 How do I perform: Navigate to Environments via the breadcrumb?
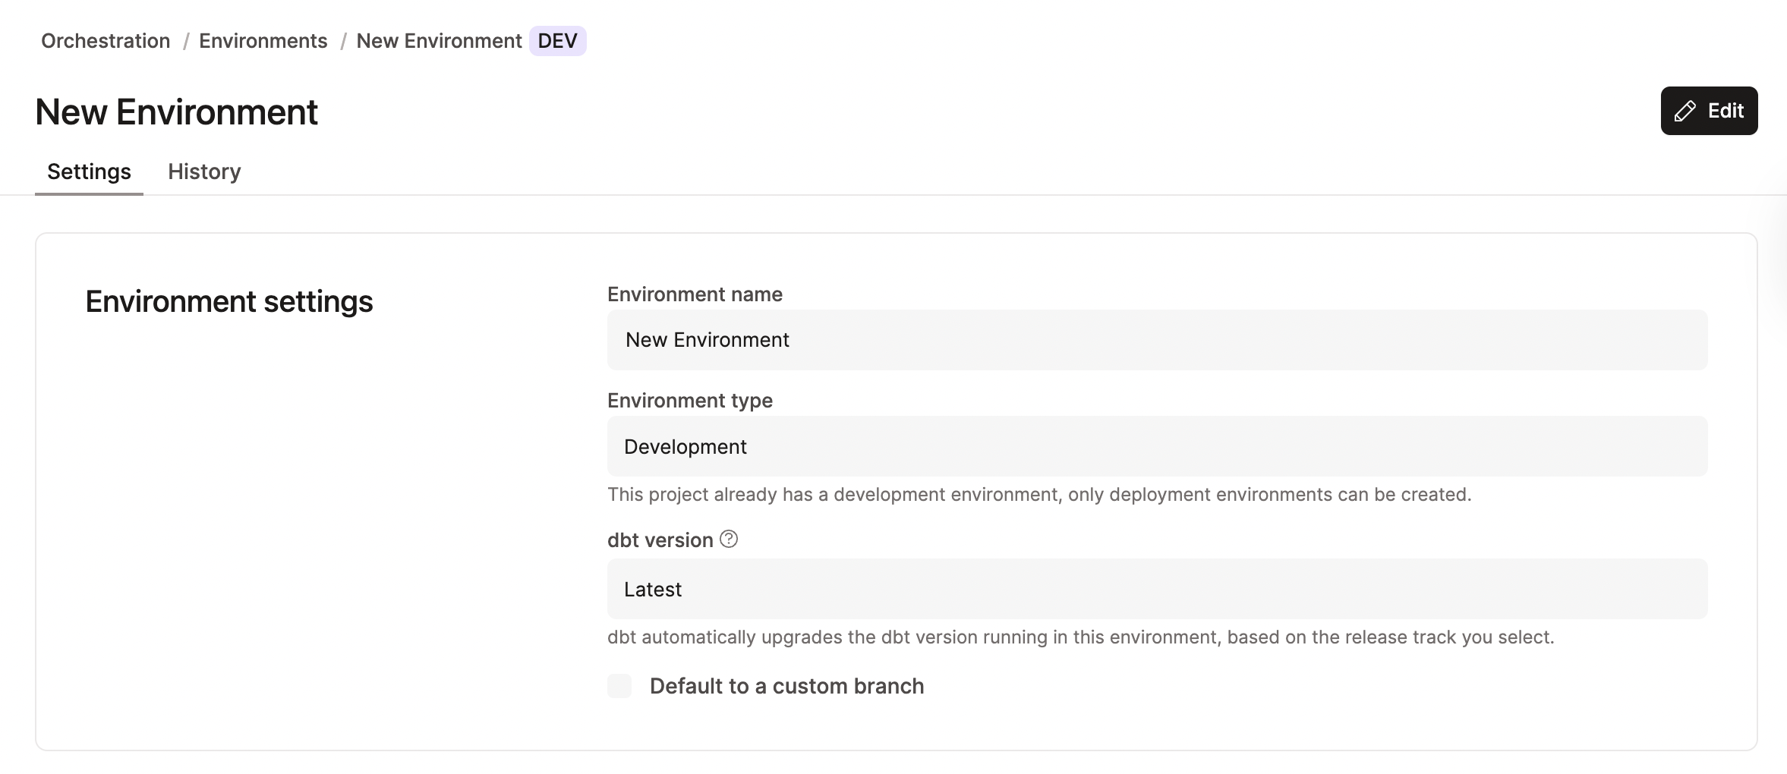263,40
